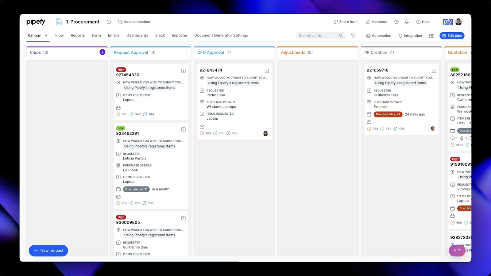Click the Windows Laptops purchase details
491x276 pixels.
pos(221,107)
